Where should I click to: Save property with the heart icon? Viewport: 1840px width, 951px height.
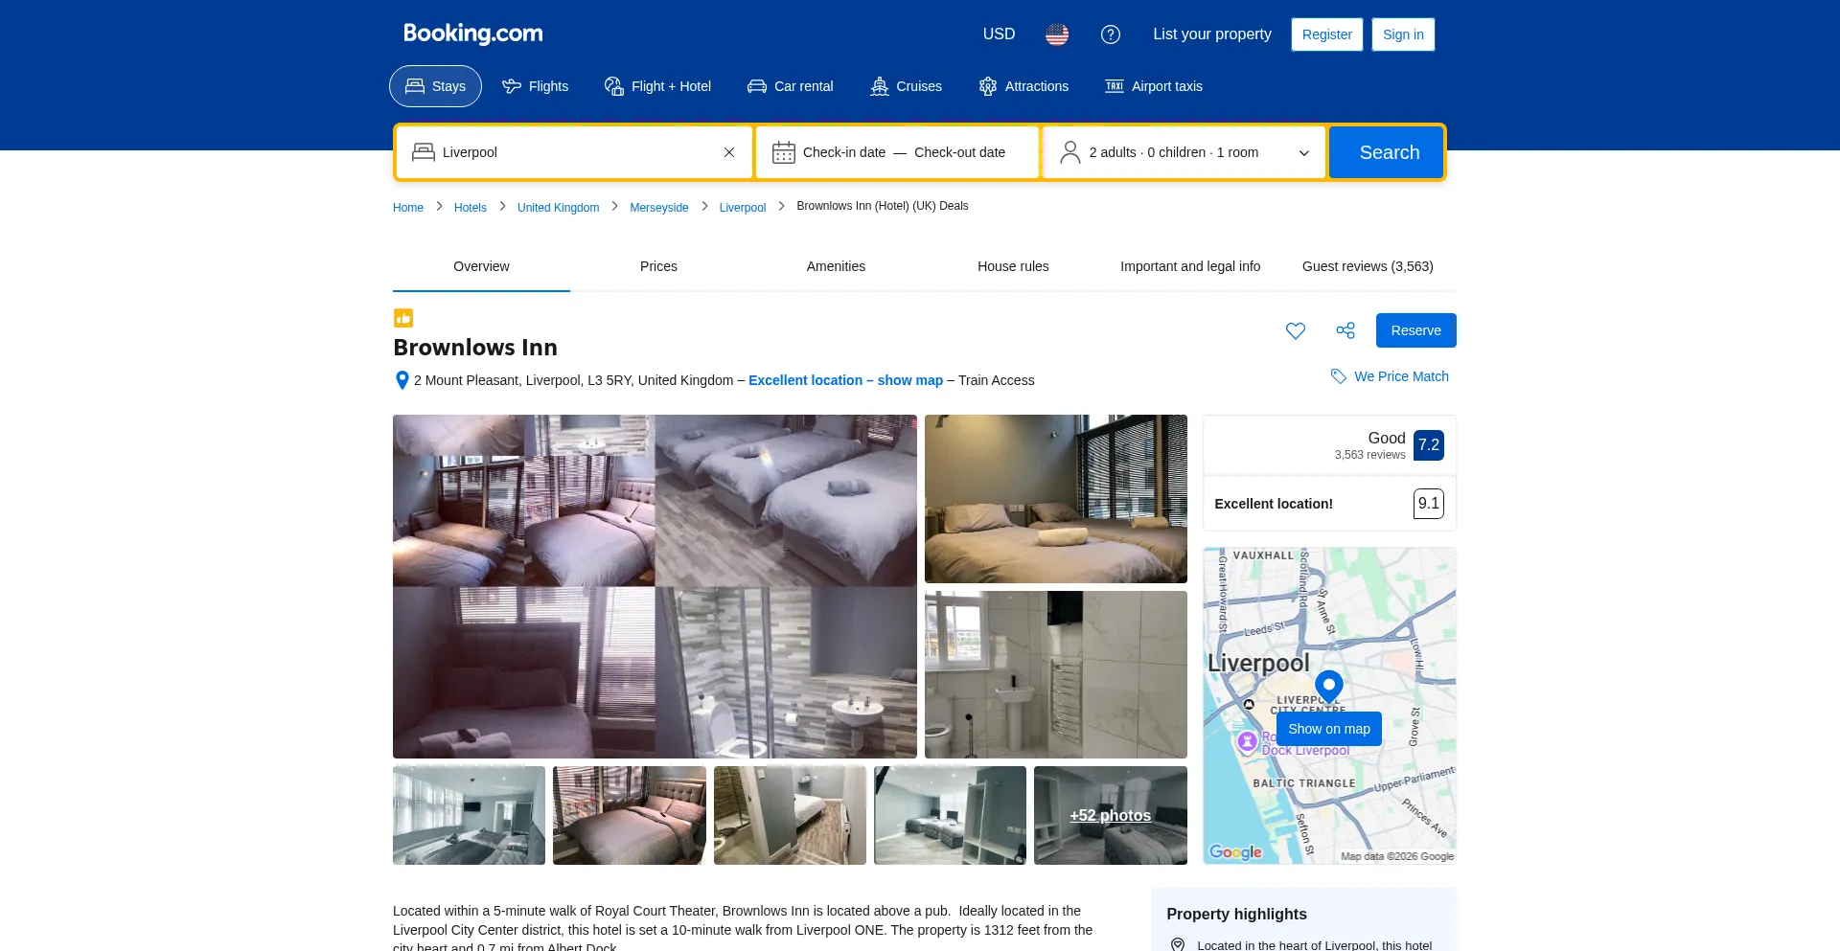1296,330
